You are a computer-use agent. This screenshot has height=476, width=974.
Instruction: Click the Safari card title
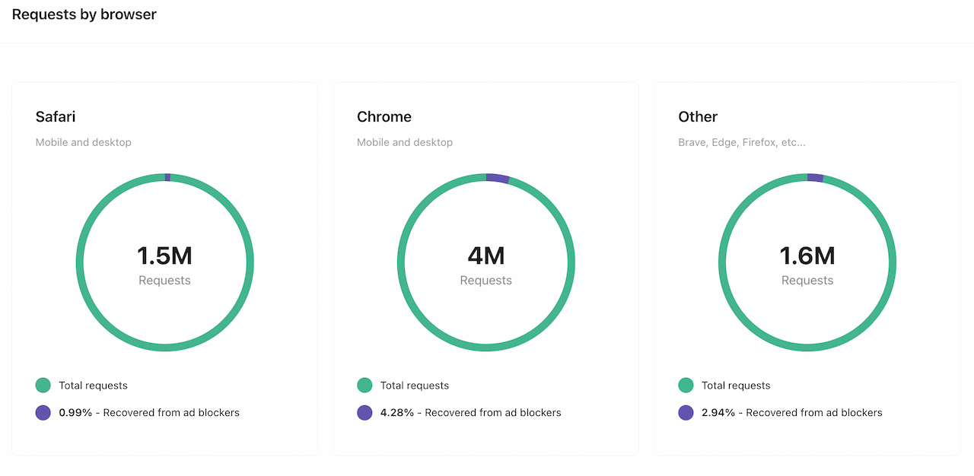tap(56, 116)
